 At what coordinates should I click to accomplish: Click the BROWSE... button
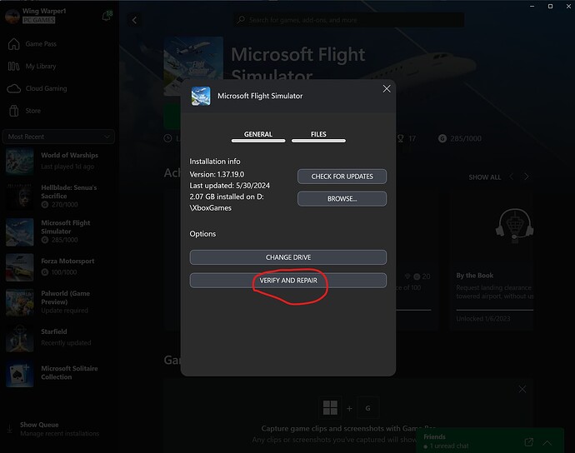[342, 199]
